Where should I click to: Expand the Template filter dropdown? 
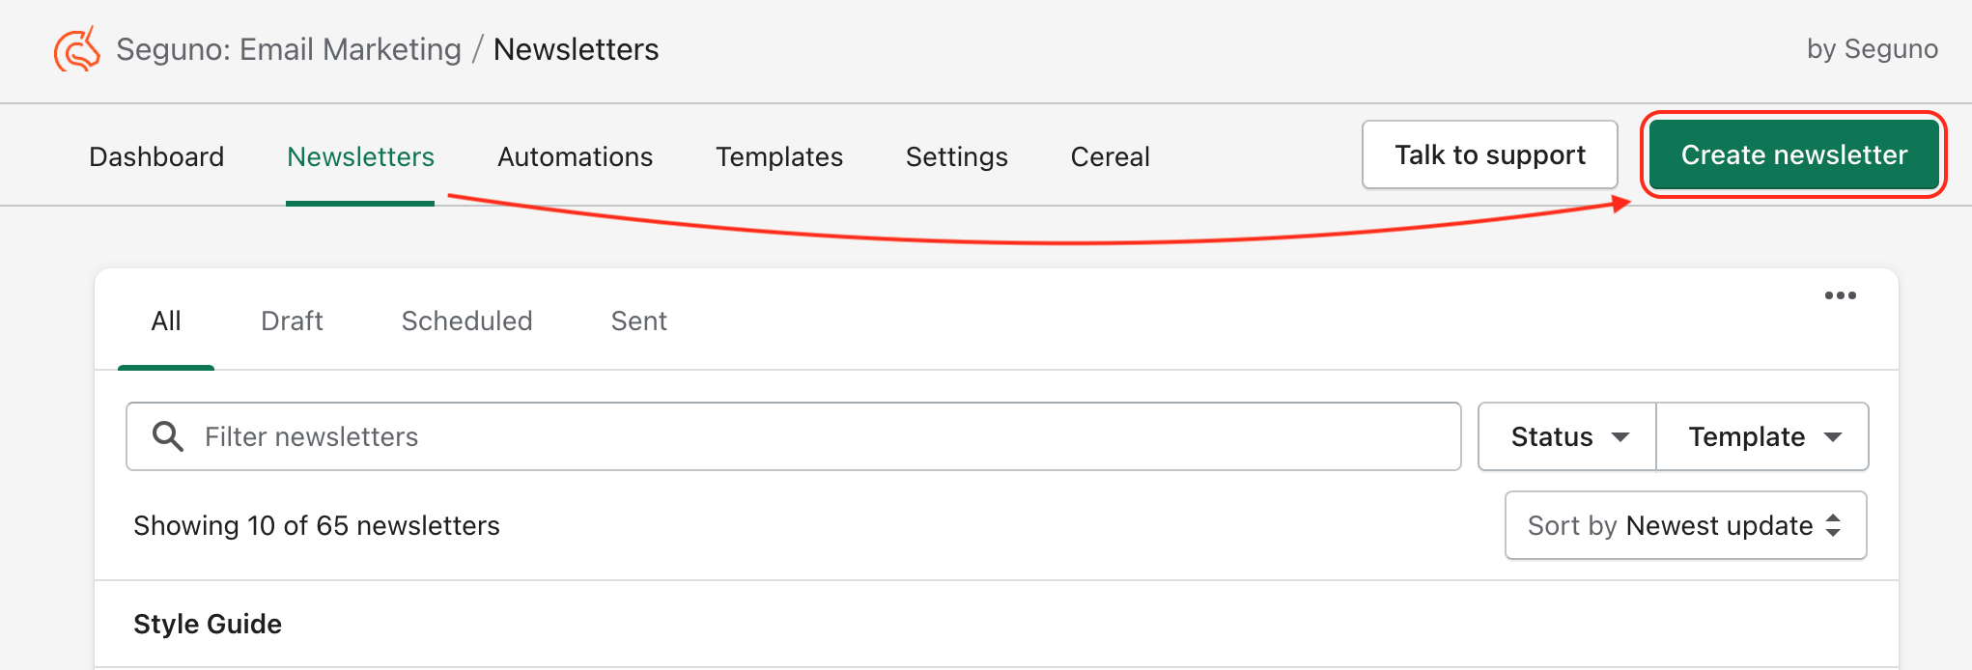click(x=1762, y=436)
